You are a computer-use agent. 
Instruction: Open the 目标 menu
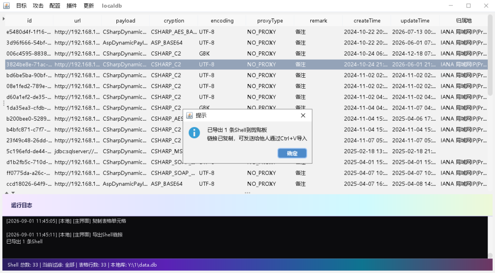pyautogui.click(x=22, y=6)
